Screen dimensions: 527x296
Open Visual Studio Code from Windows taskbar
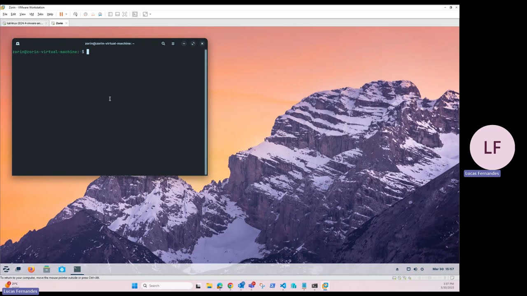point(283,286)
